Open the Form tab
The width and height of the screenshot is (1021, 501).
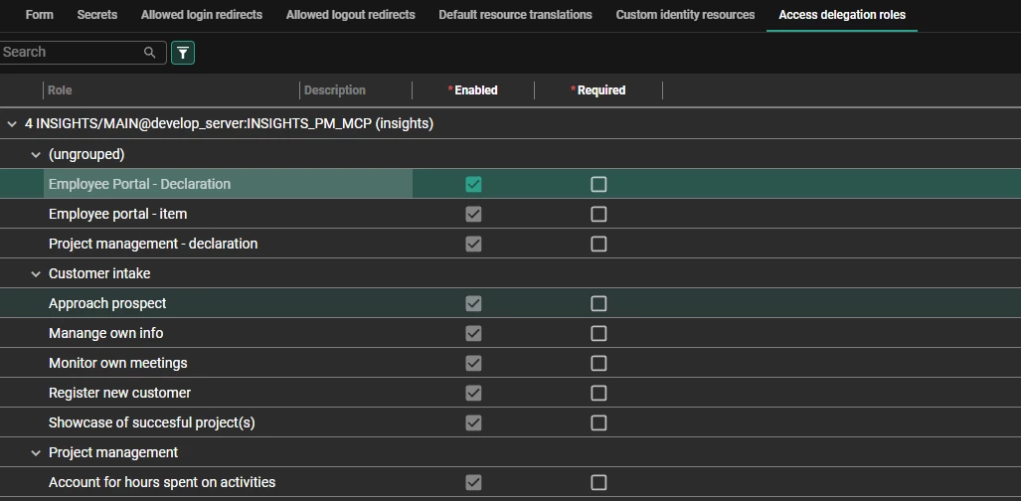click(39, 14)
